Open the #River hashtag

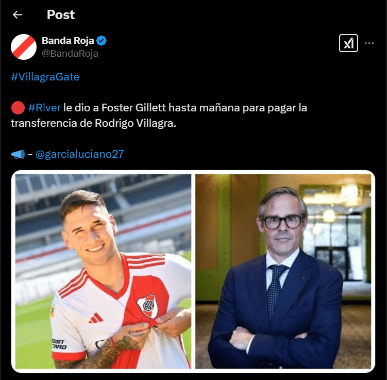click(44, 108)
